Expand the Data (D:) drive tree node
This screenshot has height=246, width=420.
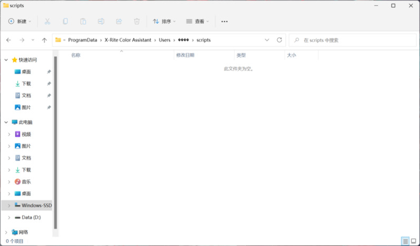[x=8, y=217]
